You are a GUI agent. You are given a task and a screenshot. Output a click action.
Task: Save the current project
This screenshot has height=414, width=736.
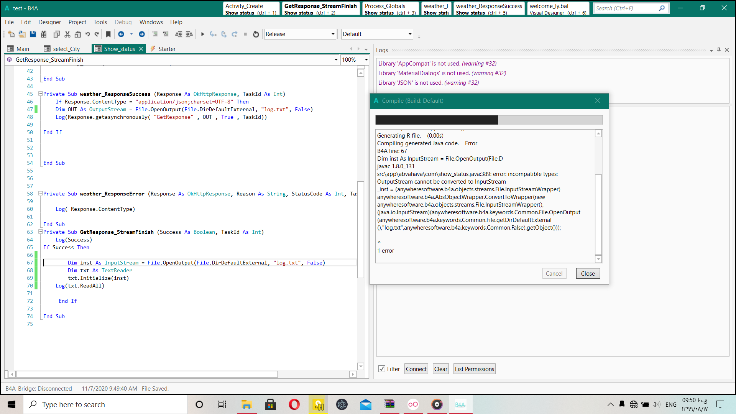(x=32, y=34)
